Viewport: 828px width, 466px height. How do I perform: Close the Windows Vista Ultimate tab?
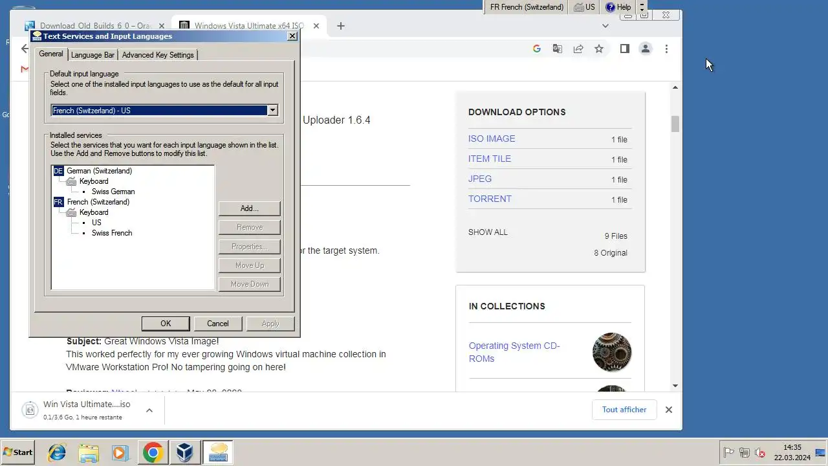[x=316, y=26]
